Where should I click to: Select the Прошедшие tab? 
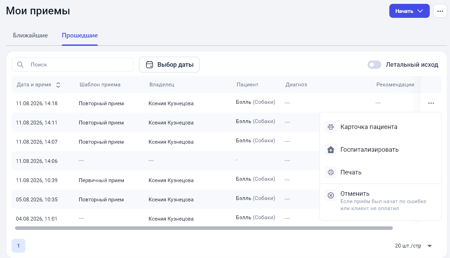[80, 35]
